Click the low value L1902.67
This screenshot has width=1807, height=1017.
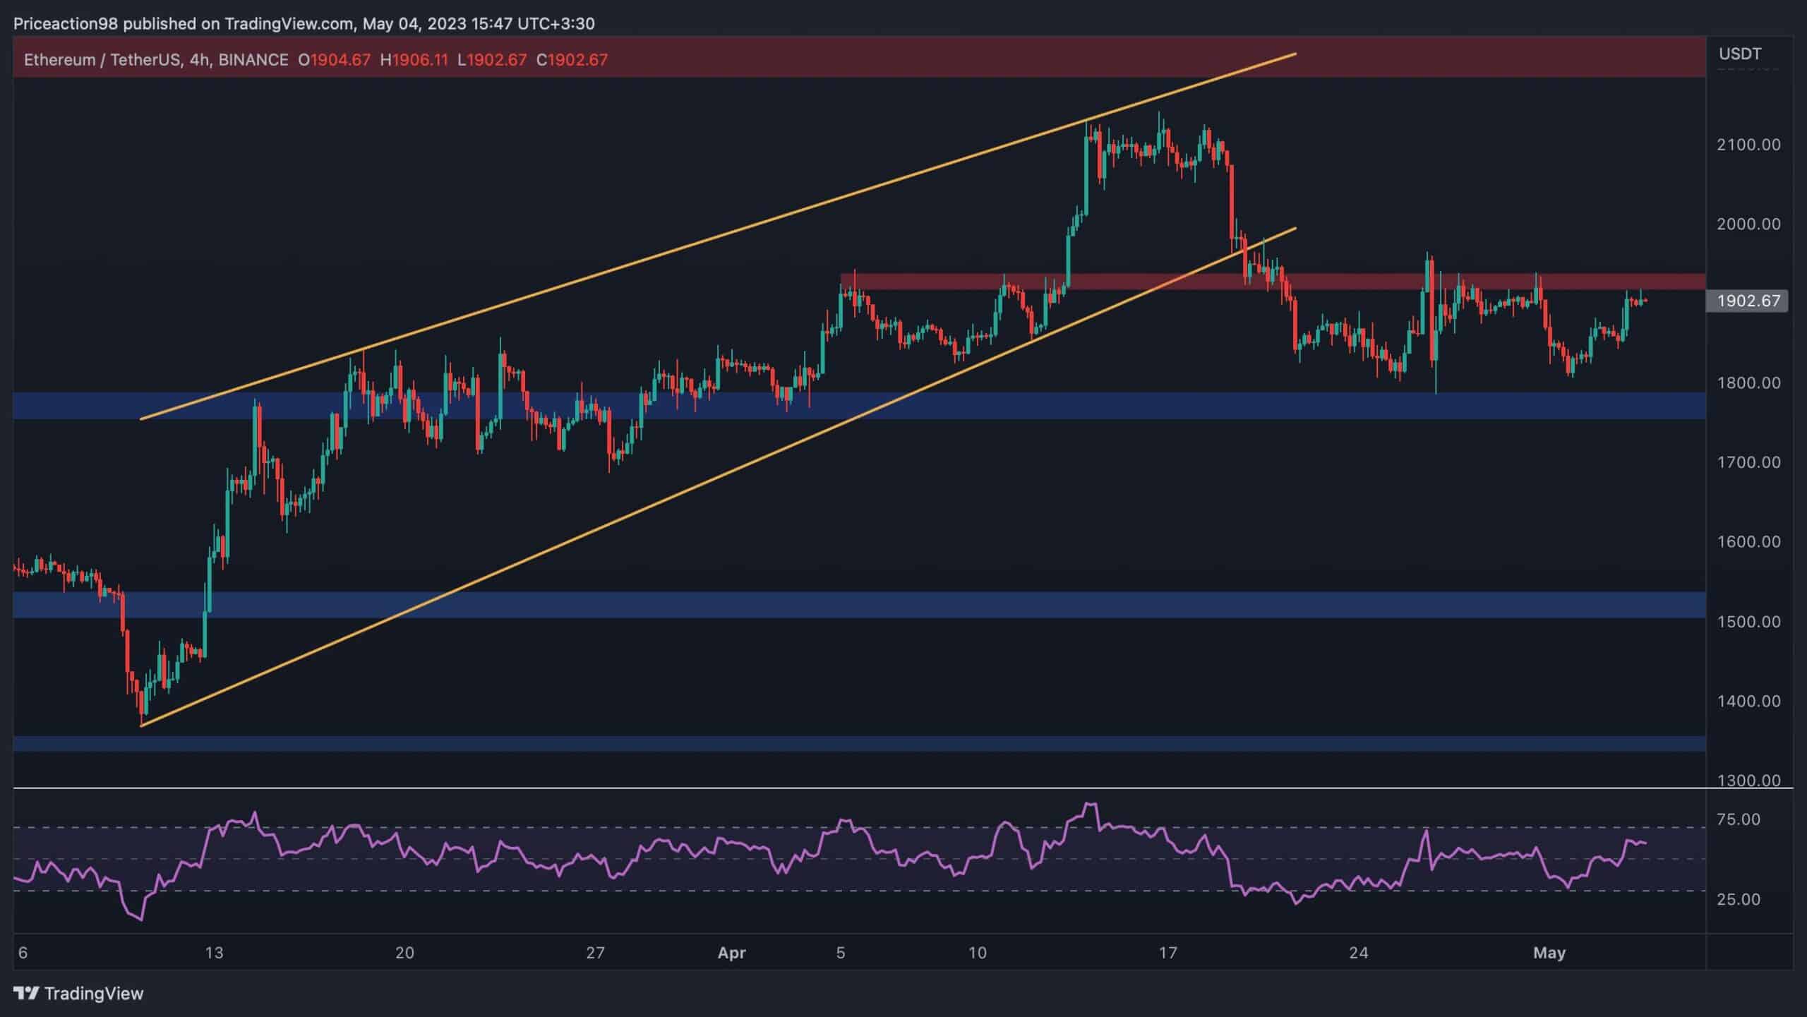point(492,60)
